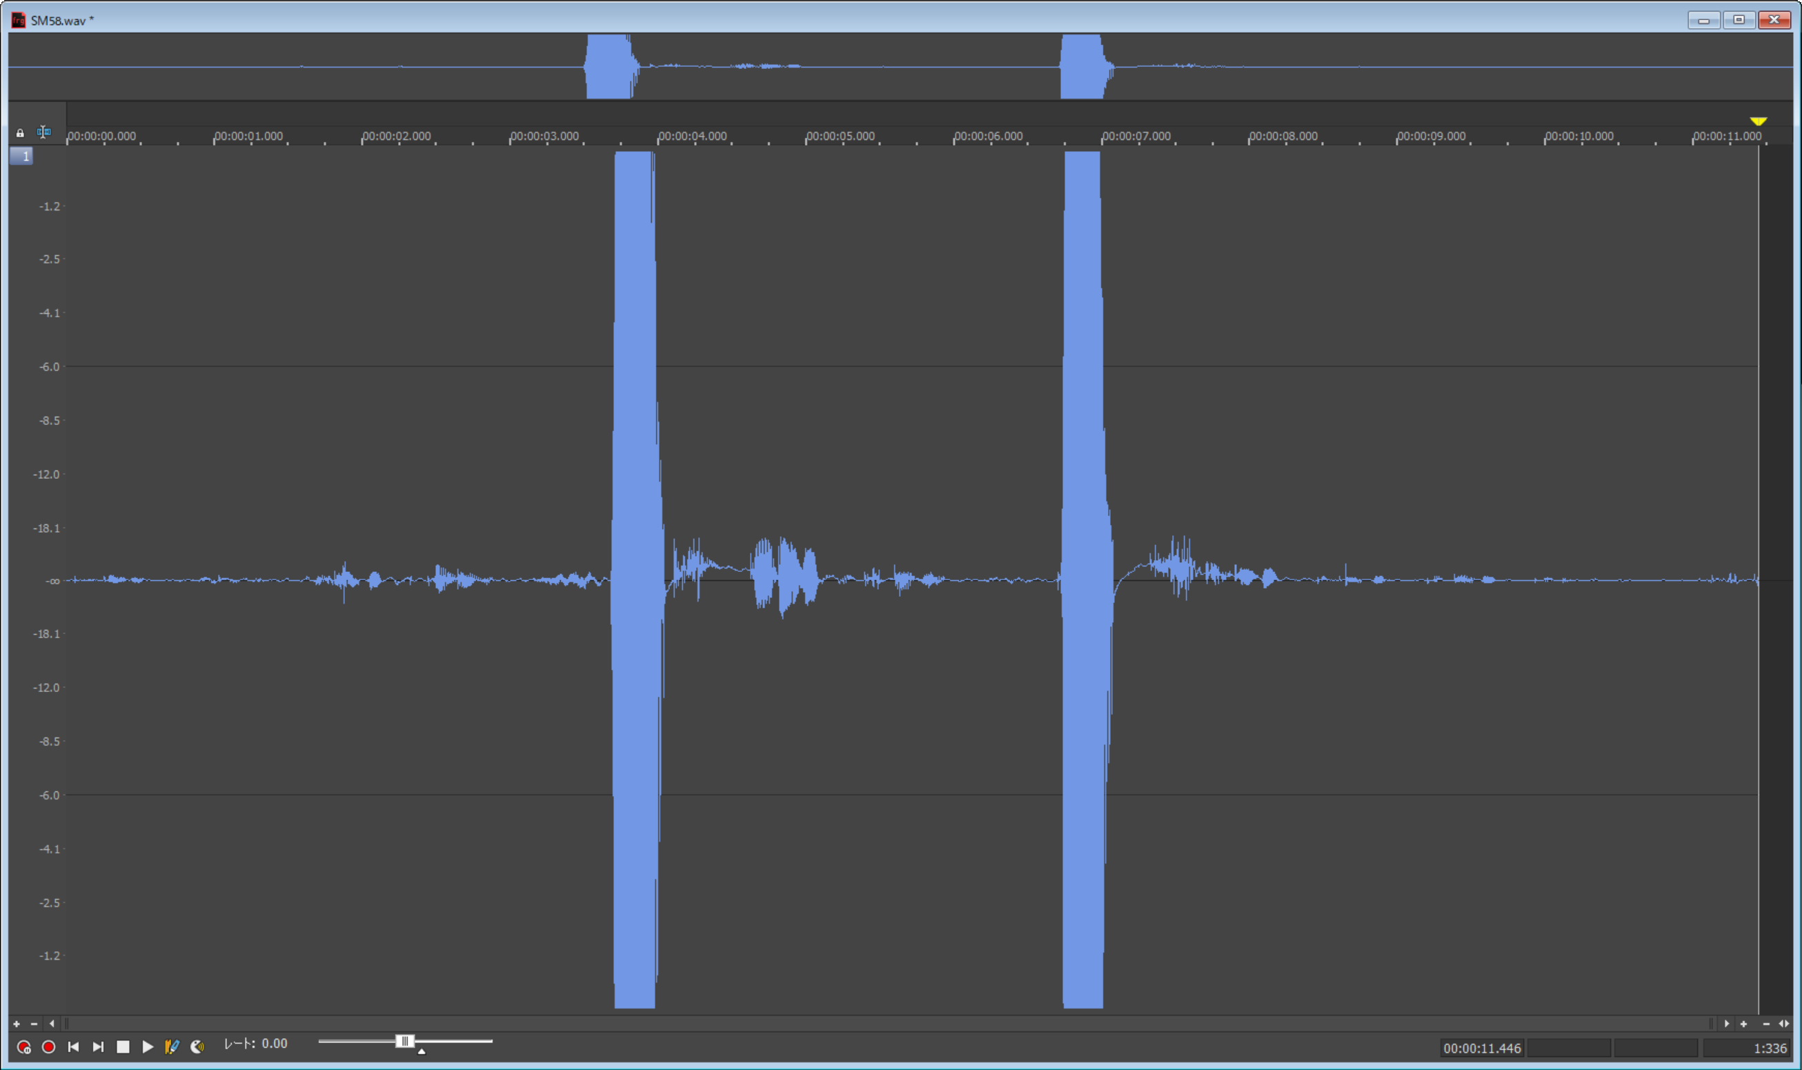Stop playback with the square Stop button

point(123,1047)
